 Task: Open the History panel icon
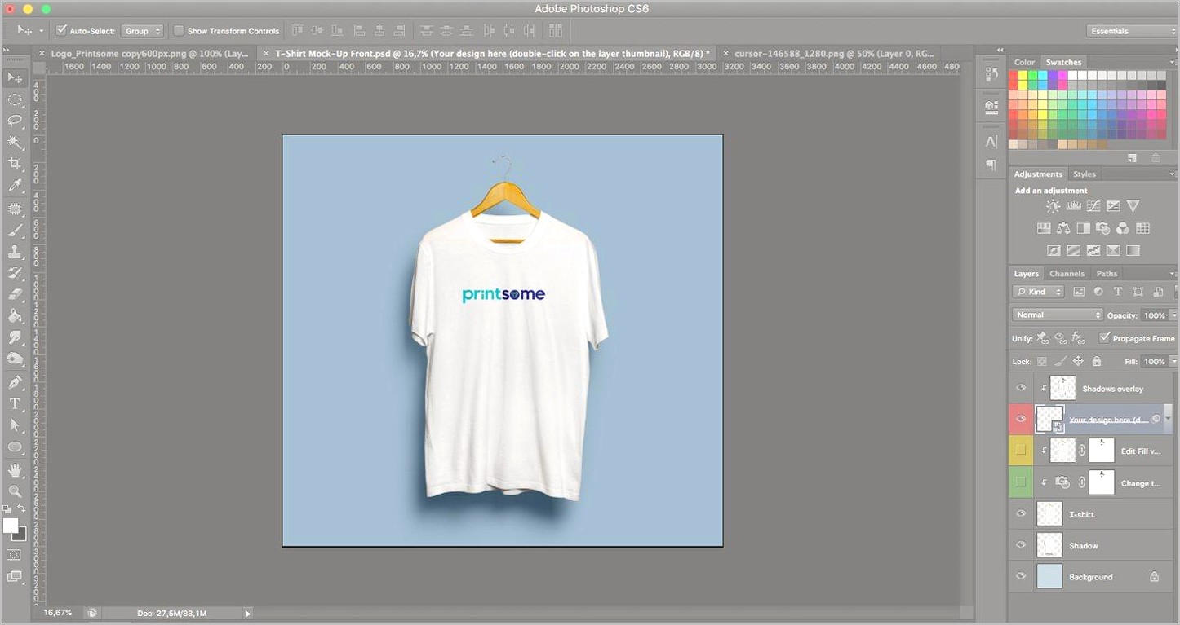coord(991,73)
